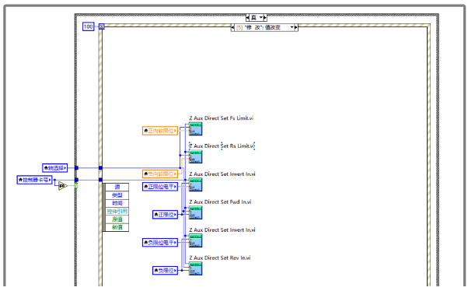
Task: Select the Z Aux Direct Set Rs Limit.vi label
Action: pos(222,146)
